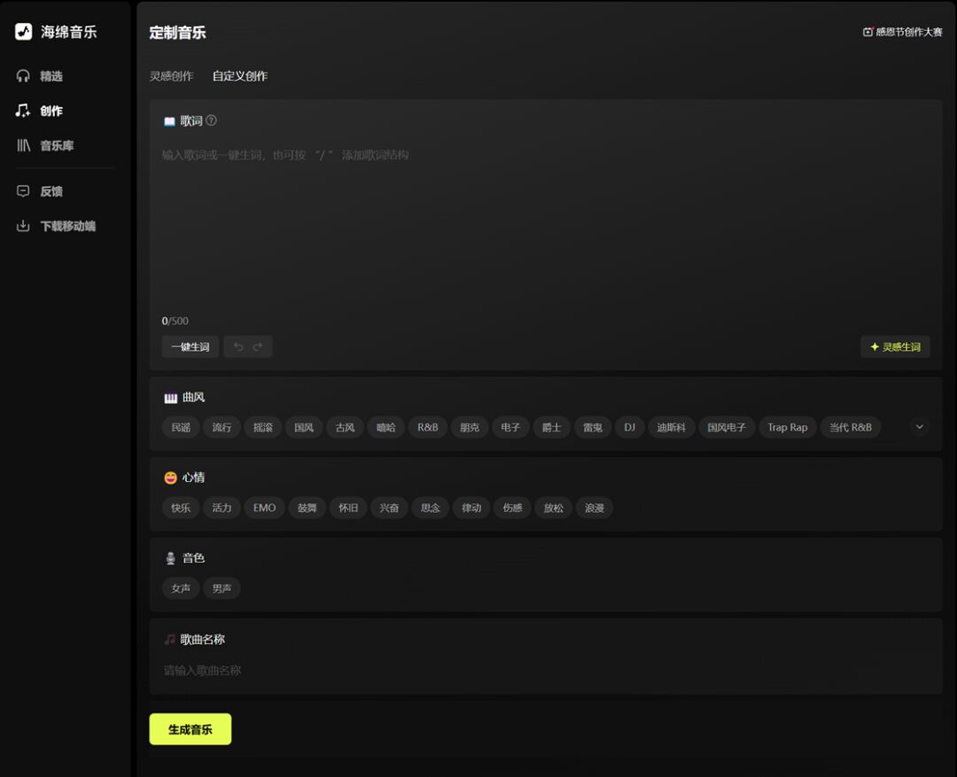This screenshot has height=777, width=957.
Task: Undo the last lyrics edit
Action: [237, 346]
